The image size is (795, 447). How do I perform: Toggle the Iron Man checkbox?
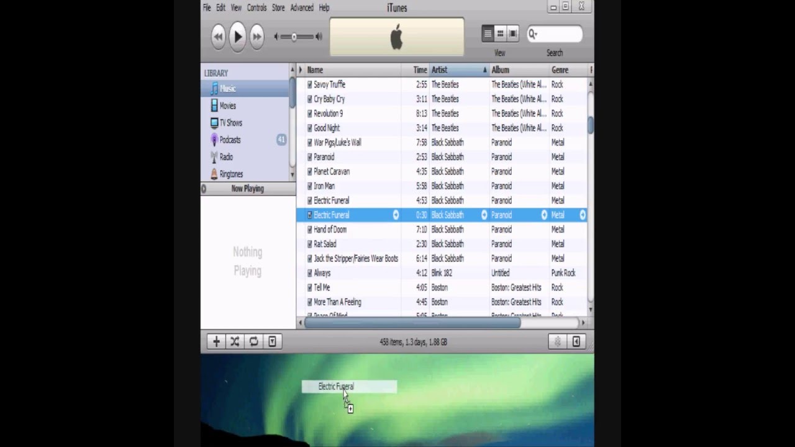310,186
